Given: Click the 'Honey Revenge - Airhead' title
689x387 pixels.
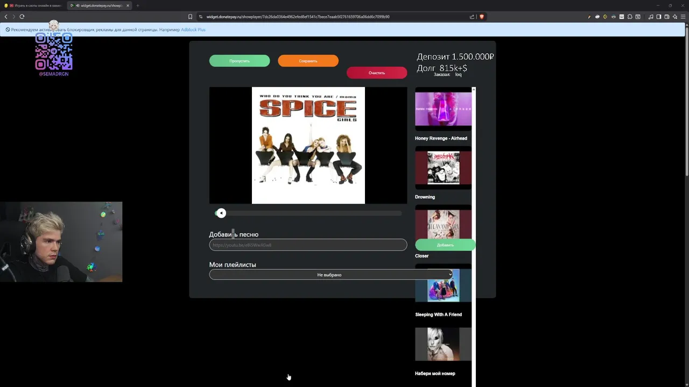Looking at the screenshot, I should pos(441,138).
